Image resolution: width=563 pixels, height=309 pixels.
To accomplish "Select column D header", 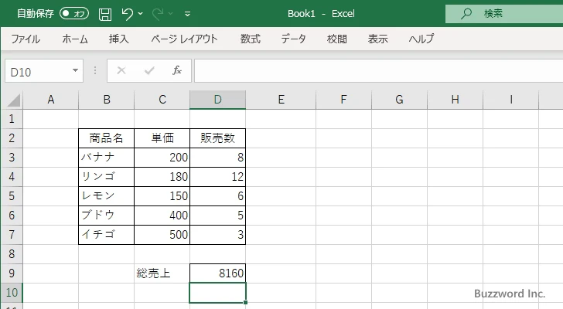I will pos(217,100).
